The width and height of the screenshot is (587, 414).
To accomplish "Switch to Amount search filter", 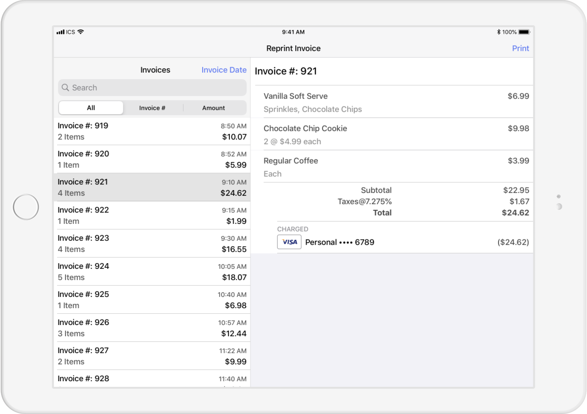I will point(213,108).
